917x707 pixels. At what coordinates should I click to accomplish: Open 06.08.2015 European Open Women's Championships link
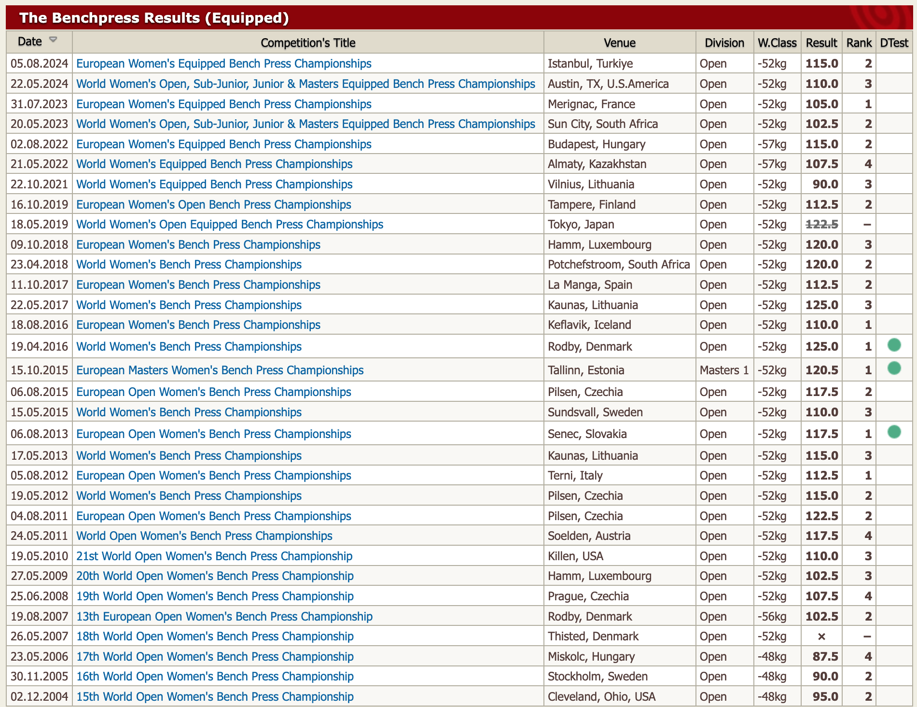point(214,392)
